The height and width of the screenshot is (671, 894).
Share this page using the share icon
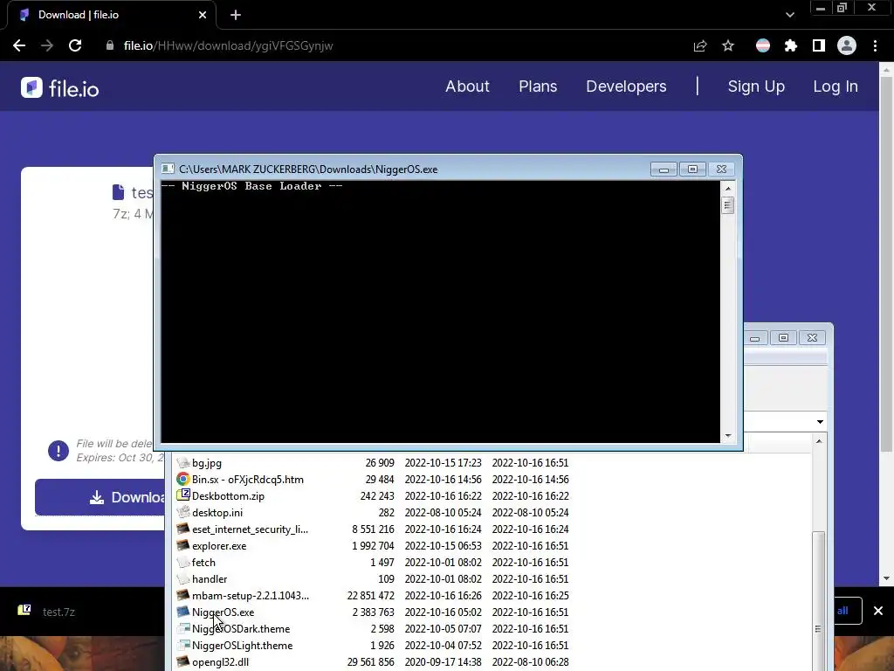click(700, 45)
